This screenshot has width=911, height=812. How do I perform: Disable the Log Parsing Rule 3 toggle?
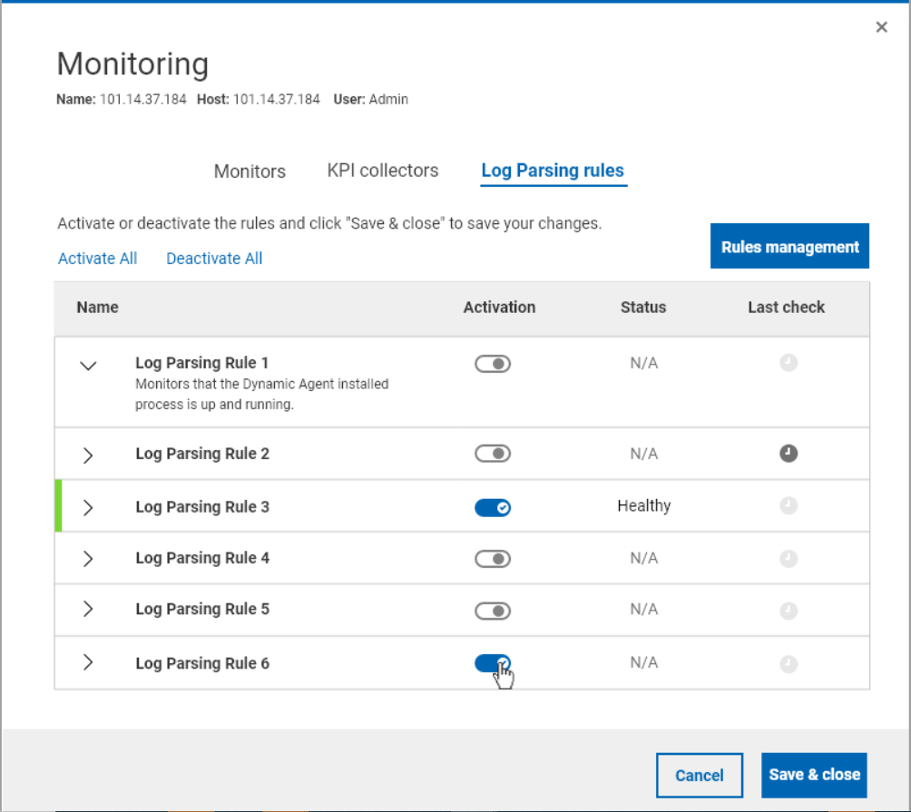(493, 507)
